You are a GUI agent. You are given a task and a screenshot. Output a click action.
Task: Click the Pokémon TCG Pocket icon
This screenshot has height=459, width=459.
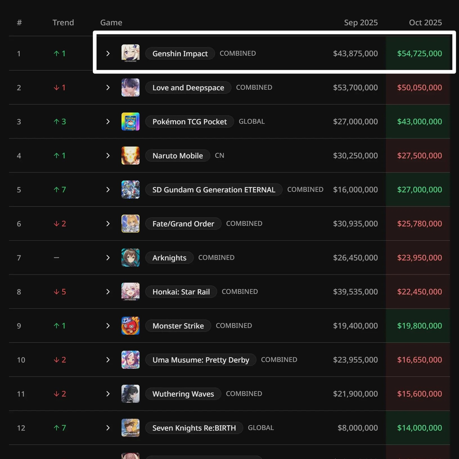tap(130, 121)
